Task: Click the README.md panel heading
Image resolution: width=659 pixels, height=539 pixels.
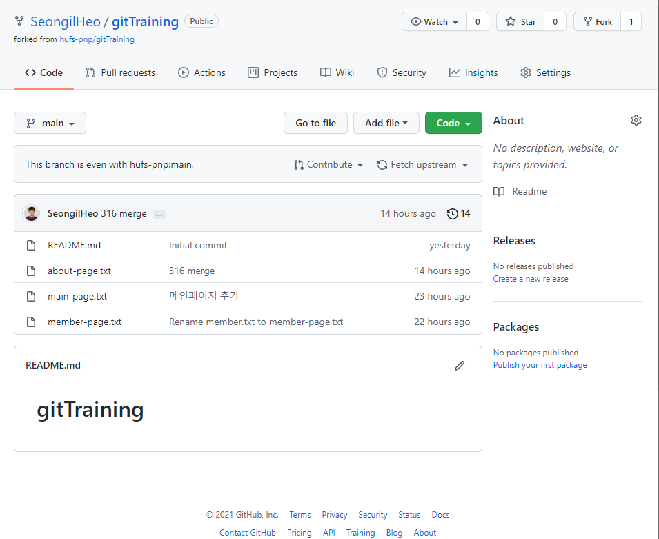Action: (x=53, y=365)
